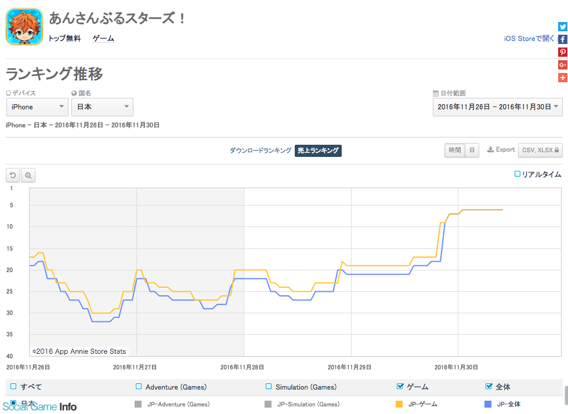Click the gray JP-Adventure (Games) swatch
Image resolution: width=568 pixels, height=414 pixels.
pyautogui.click(x=138, y=404)
